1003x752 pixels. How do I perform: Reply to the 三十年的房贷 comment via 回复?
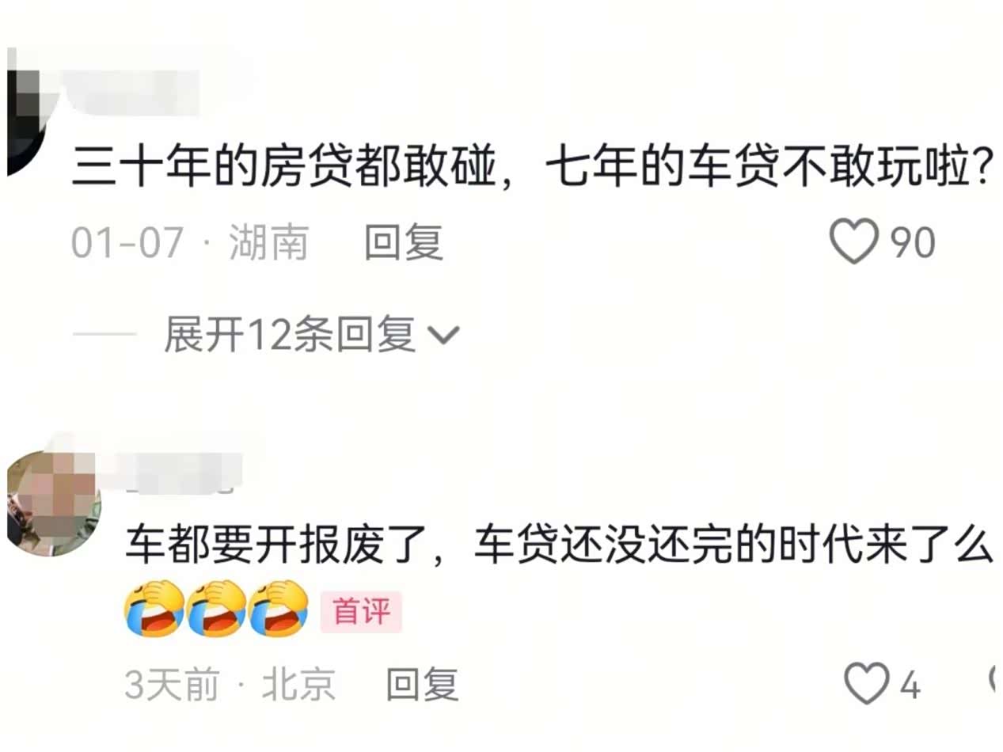point(404,242)
